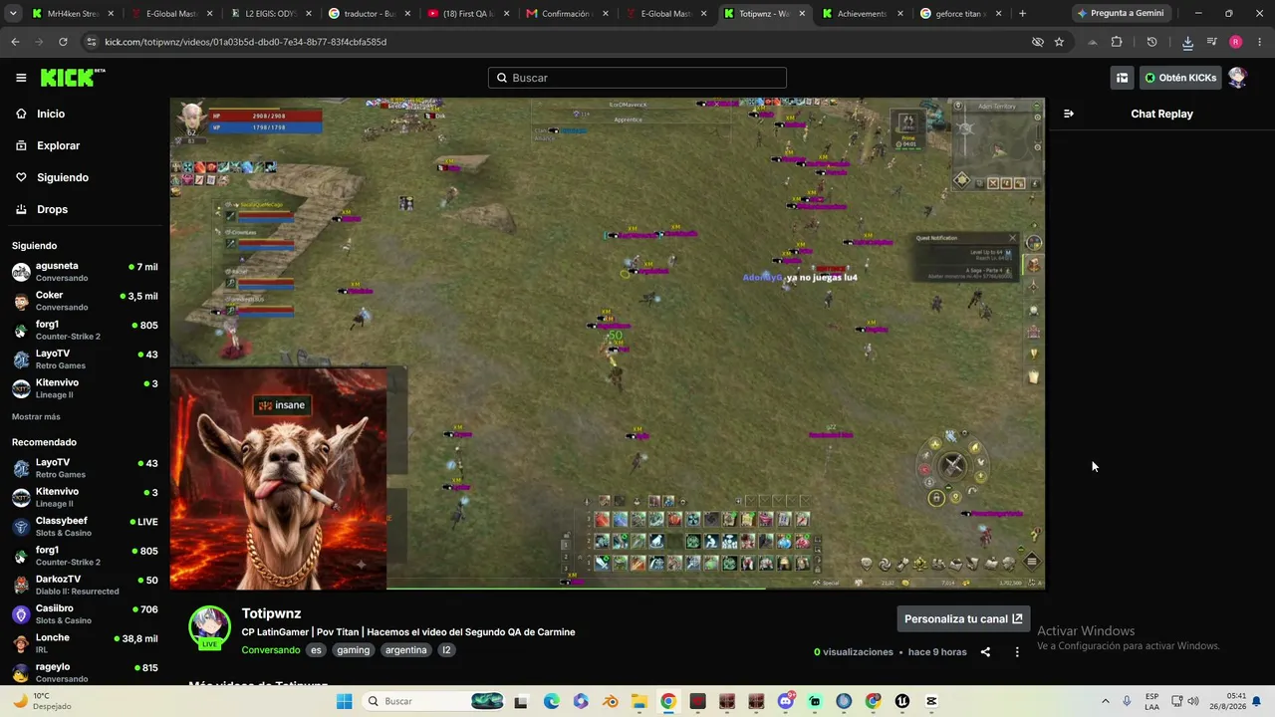Open Lonche channel in Recomendado list
Image resolution: width=1275 pixels, height=717 pixels.
coord(85,643)
